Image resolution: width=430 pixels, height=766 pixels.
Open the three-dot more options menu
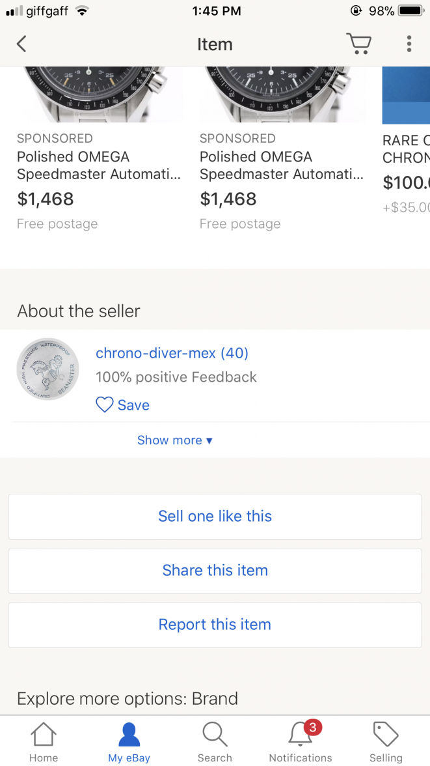[x=409, y=44]
